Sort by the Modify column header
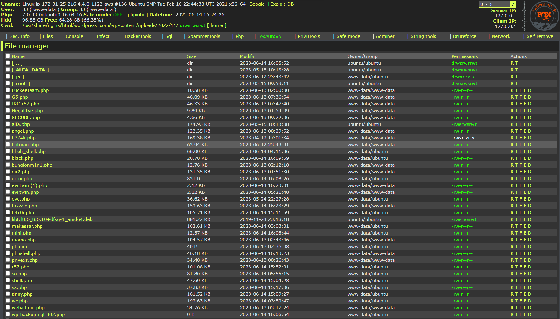This screenshot has width=560, height=319. point(247,56)
